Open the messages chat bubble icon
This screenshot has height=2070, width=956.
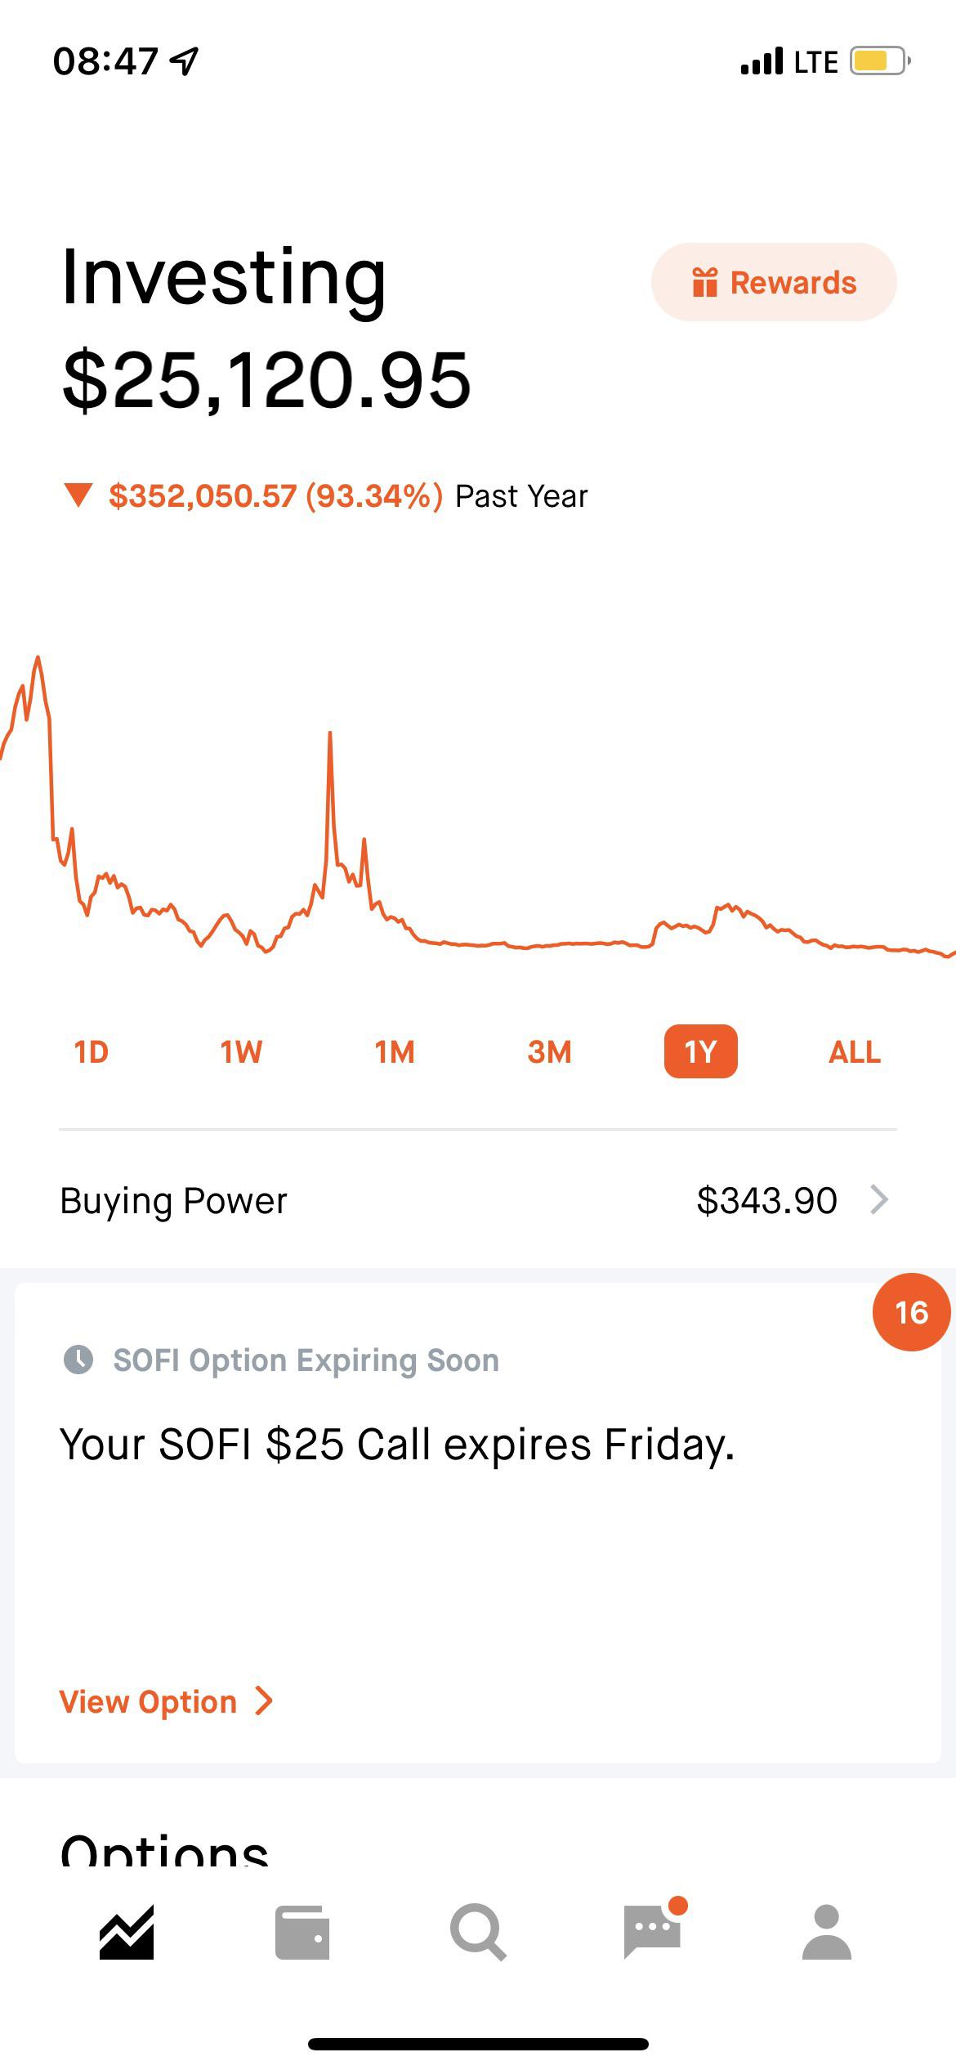pyautogui.click(x=652, y=1931)
